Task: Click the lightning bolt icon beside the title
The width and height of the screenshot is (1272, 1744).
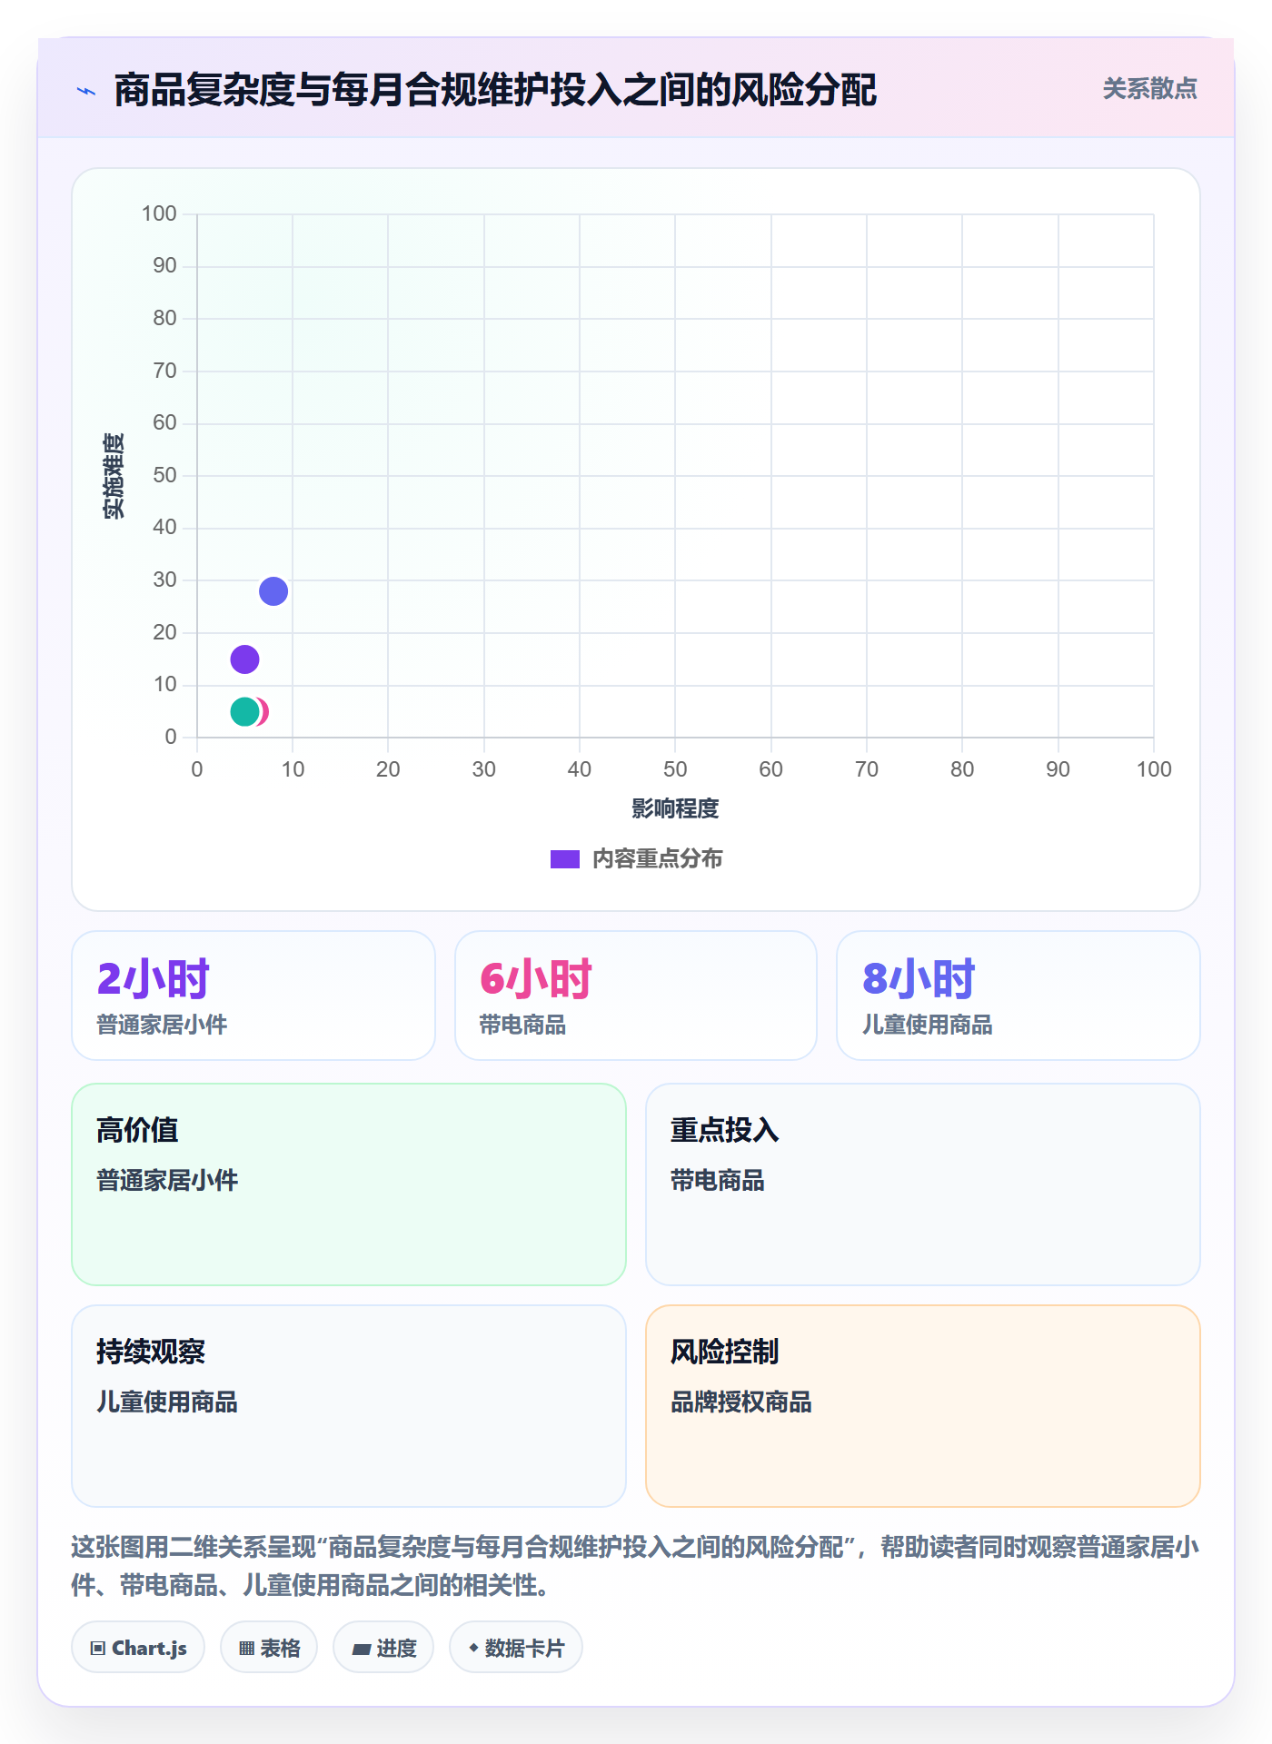Action: pos(86,91)
